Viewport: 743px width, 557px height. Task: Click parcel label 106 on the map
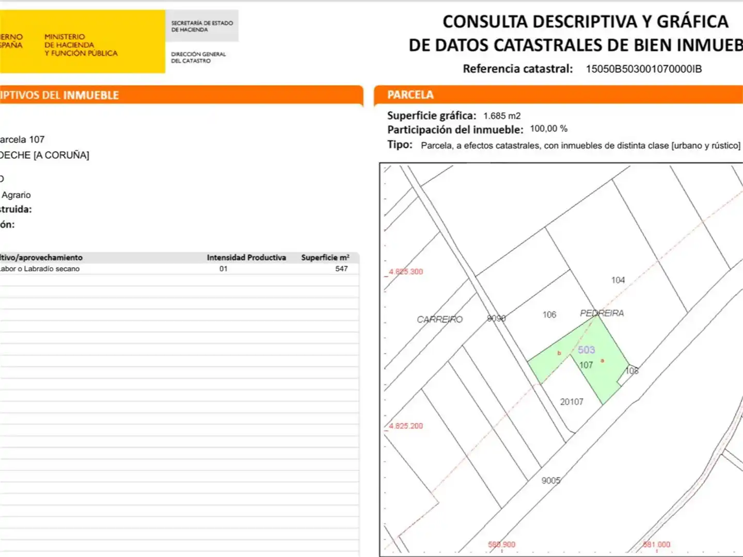[x=549, y=315]
